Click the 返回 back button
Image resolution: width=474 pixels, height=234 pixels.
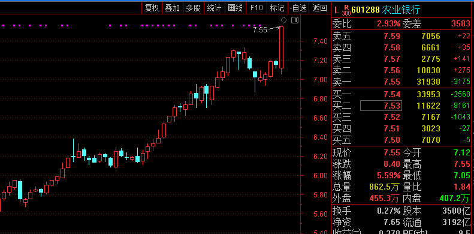coord(319,8)
